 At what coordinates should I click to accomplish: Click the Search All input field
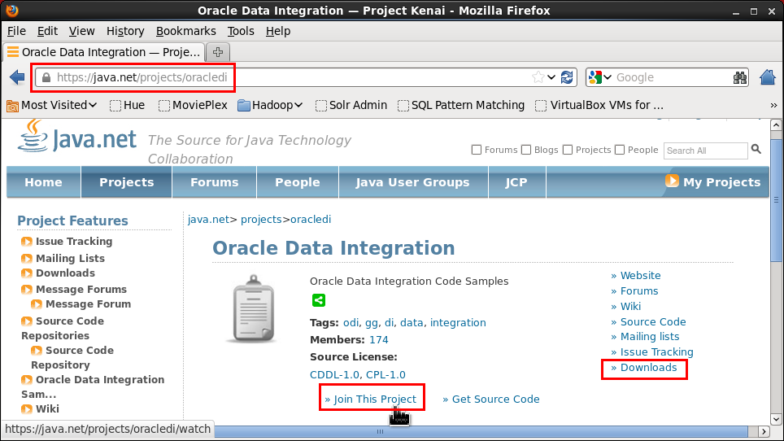[704, 151]
